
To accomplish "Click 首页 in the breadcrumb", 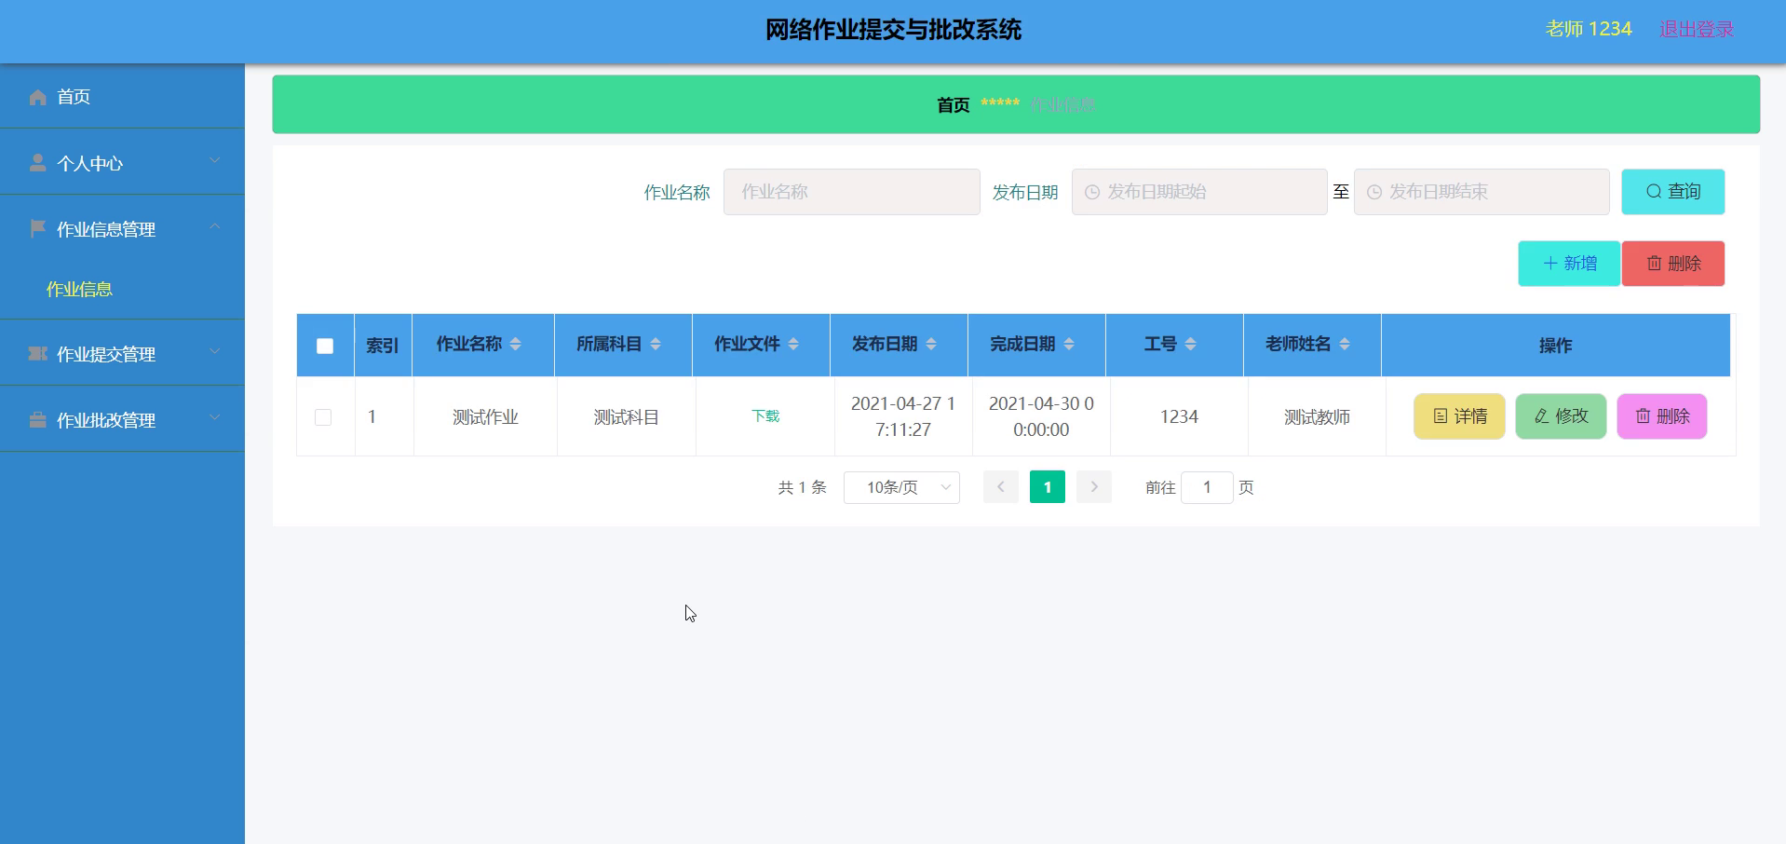I will click(953, 105).
